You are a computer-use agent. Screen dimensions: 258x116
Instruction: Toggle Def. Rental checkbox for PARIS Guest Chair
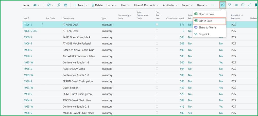pos(157,37)
